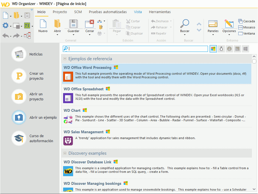The height and width of the screenshot is (194, 258).
Task: Click the Repetir icon
Action: point(153,33)
